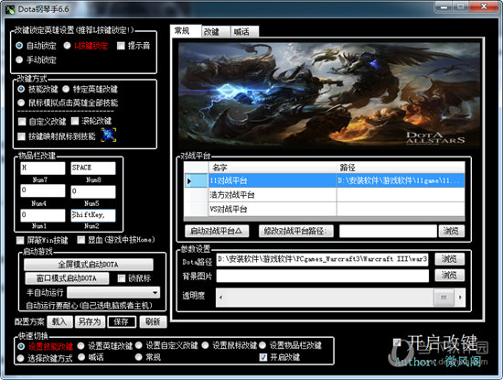503x380 pixels.
Task: Click the 透明度 slider thumb
Action: click(x=444, y=297)
